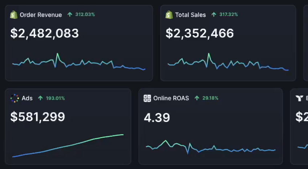Click the calculator icon next to Online ROAS
The image size is (308, 169).
(147, 98)
